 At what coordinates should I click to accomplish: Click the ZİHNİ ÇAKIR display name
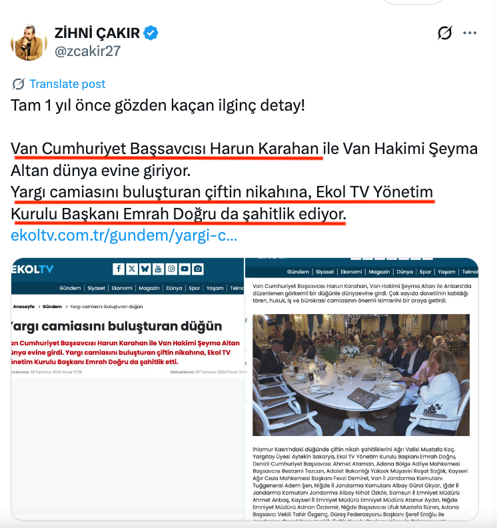[97, 33]
